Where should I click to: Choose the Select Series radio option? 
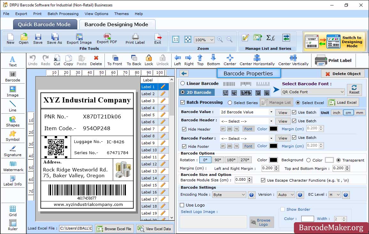tap(230, 102)
